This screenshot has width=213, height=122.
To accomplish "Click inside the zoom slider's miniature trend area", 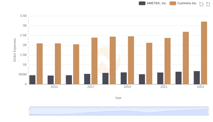I will click(x=119, y=112).
